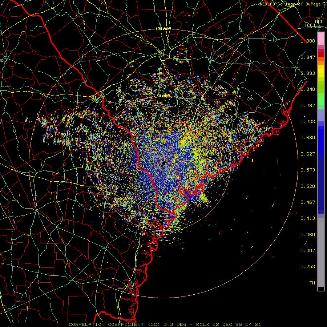Click the 0.413 color scale value
Screen dimensions: 327x327
(308, 218)
